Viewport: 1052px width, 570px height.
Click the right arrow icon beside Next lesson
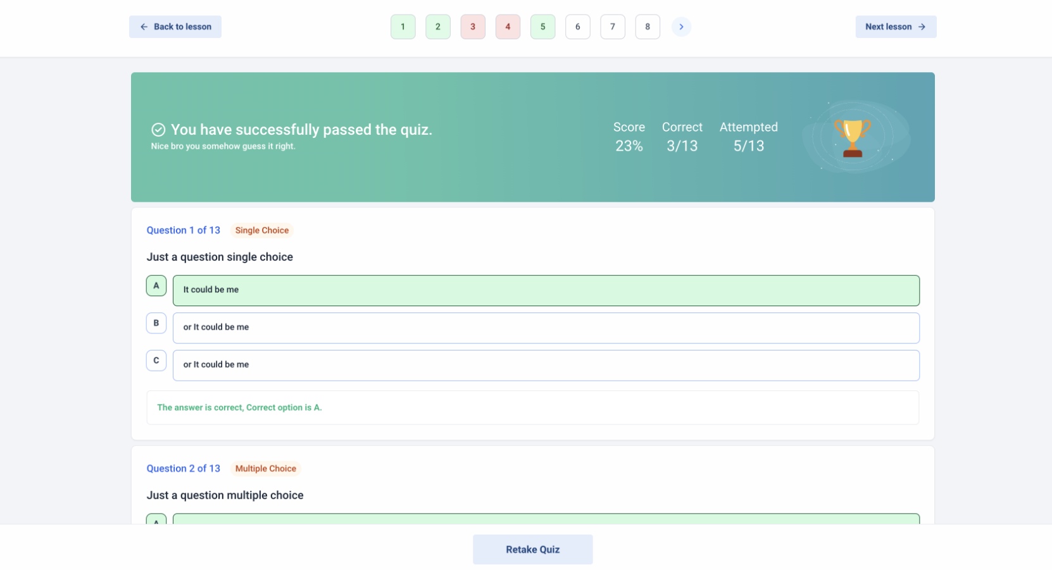(922, 27)
